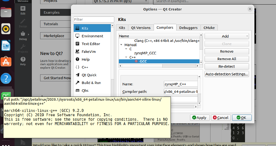Image resolution: width=276 pixels, height=146 pixels.
Task: Open the Qbs options category
Action: click(x=85, y=90)
